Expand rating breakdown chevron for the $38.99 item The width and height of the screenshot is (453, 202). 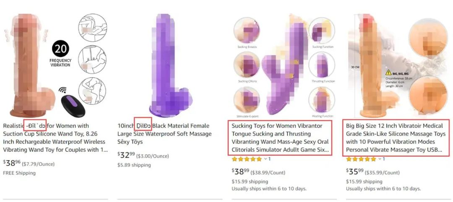265,159
